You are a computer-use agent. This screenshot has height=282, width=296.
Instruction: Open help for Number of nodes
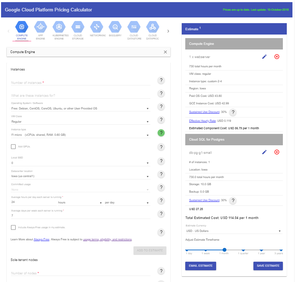(161, 271)
